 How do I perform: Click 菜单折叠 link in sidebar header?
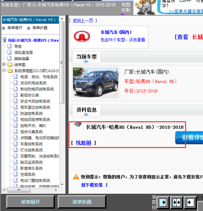(x=40, y=28)
